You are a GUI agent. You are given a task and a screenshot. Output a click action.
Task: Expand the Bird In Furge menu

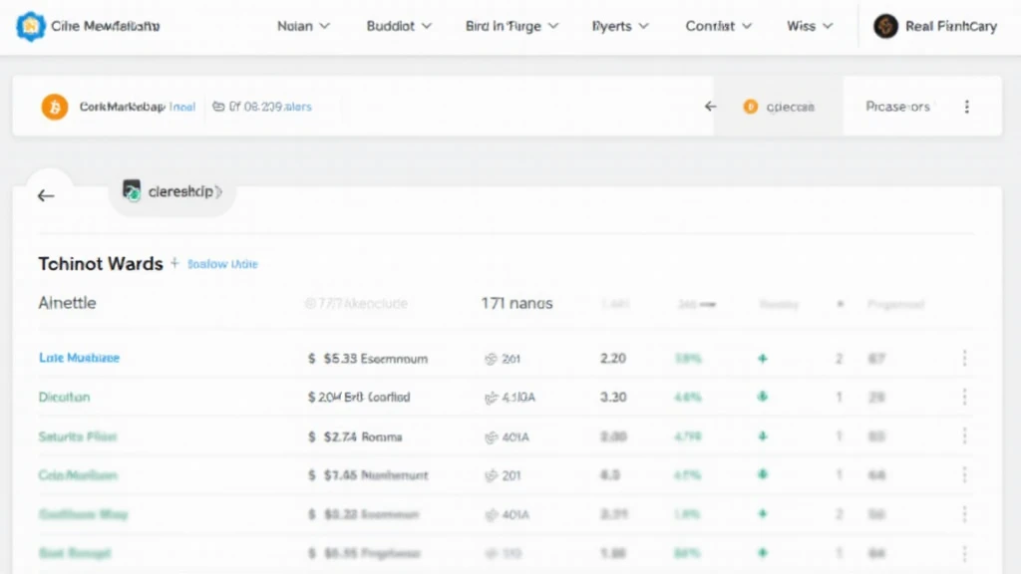coord(511,26)
